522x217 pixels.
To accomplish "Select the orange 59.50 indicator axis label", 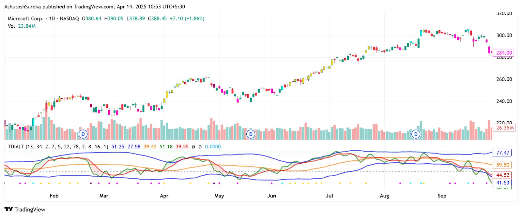I will [502, 165].
